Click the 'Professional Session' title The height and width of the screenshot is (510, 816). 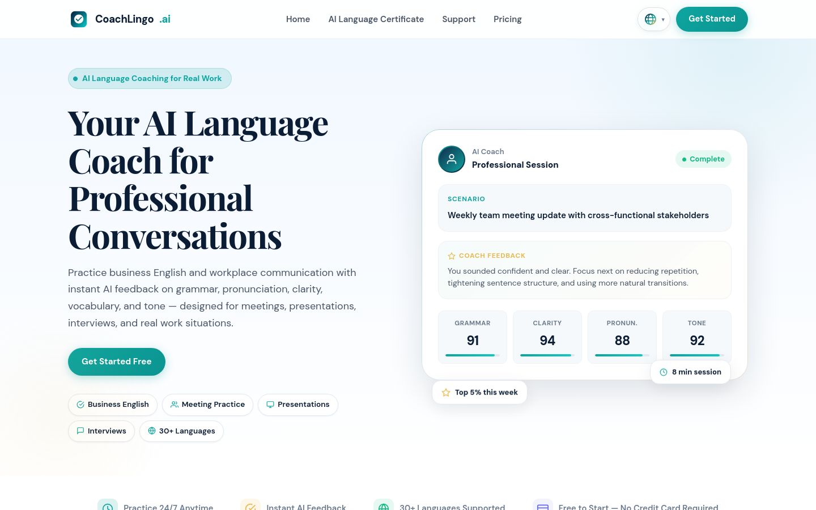click(515, 165)
